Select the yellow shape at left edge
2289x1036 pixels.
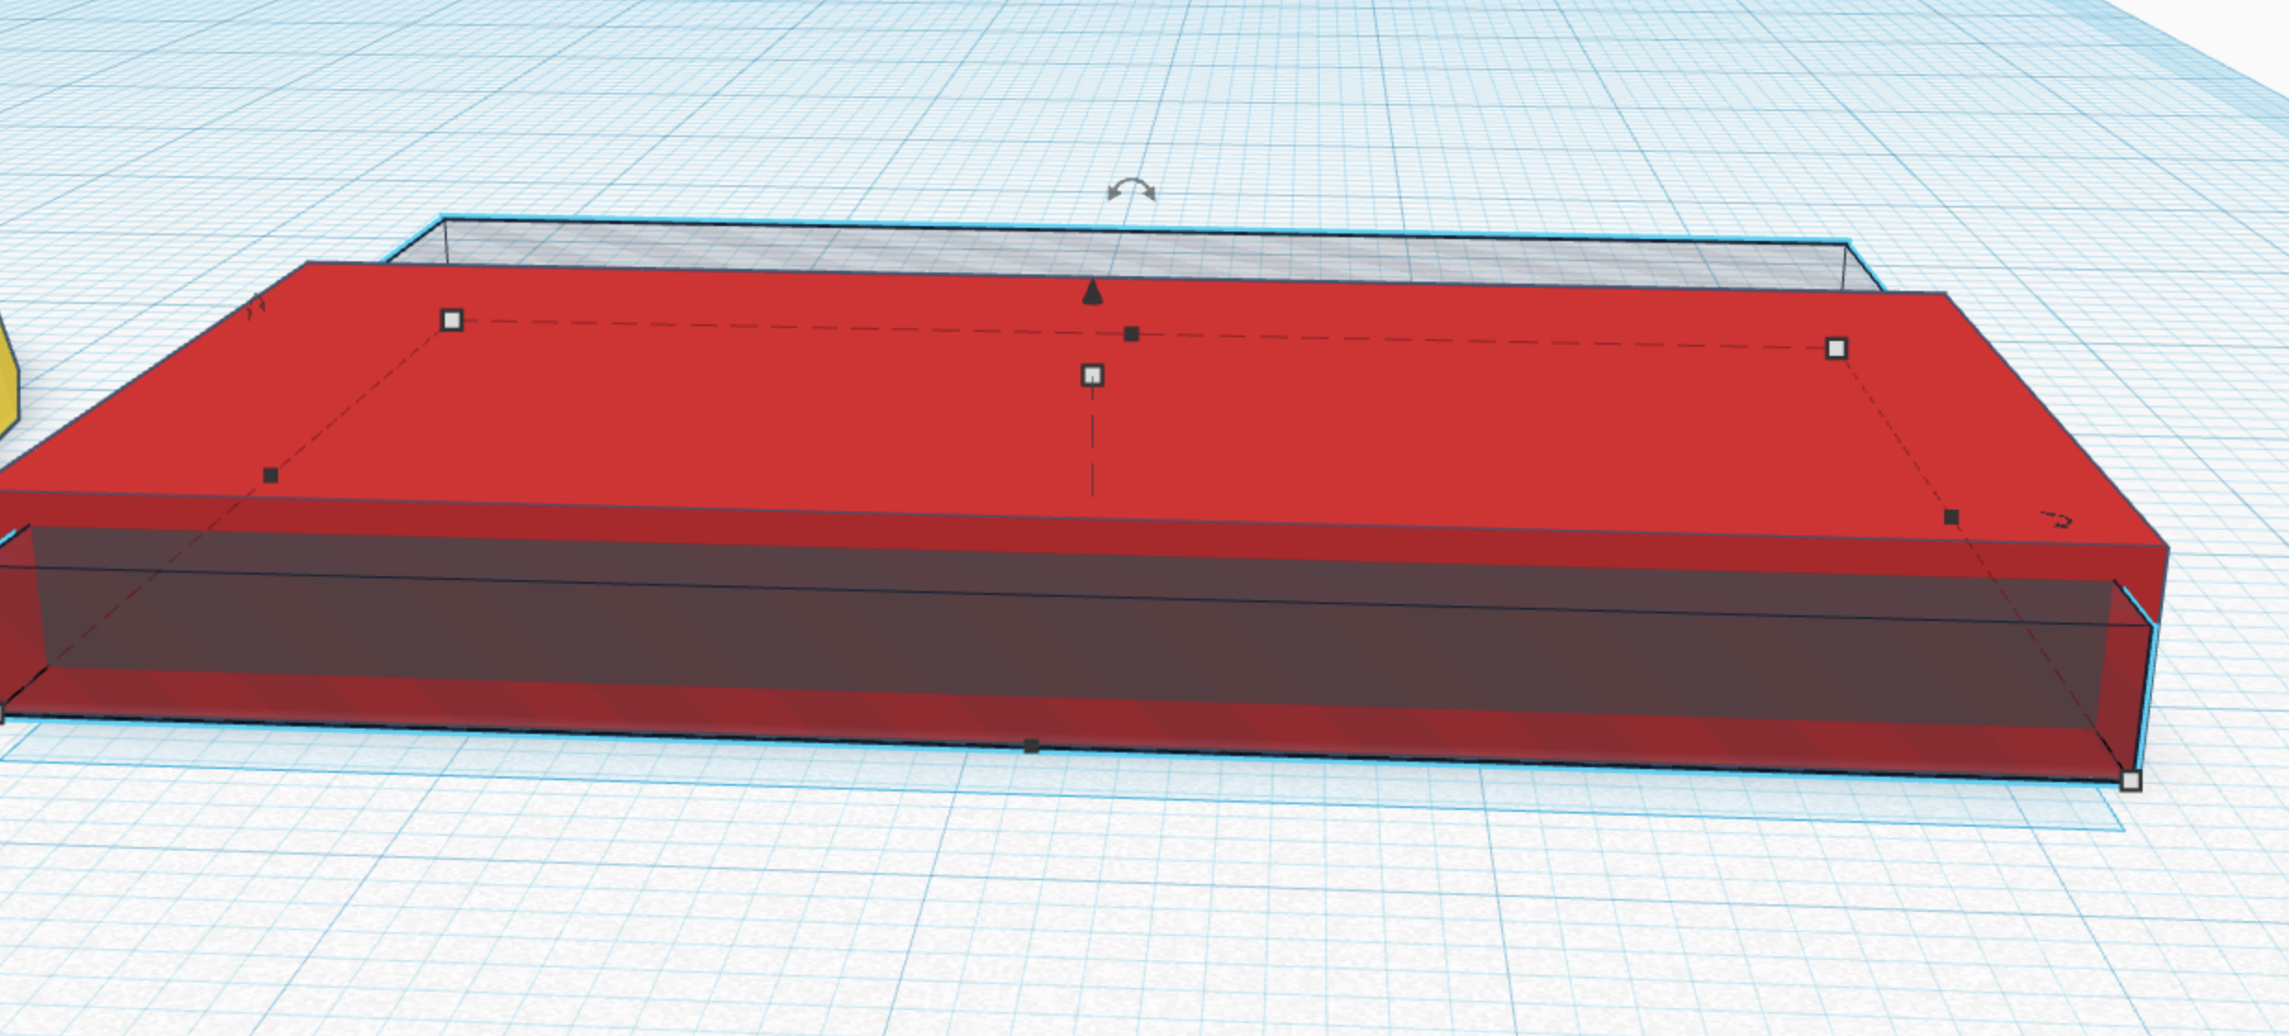coord(7,380)
